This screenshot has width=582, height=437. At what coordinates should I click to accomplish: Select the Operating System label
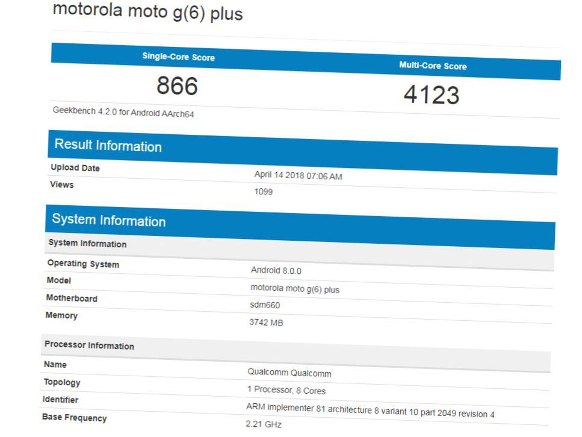[83, 264]
